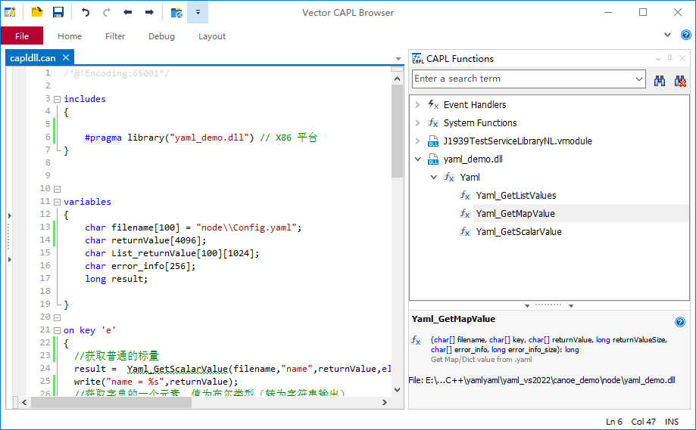Screen dimensions: 696x430
Task: Open help for Yaml_GetMapValue description
Action: coord(680,322)
